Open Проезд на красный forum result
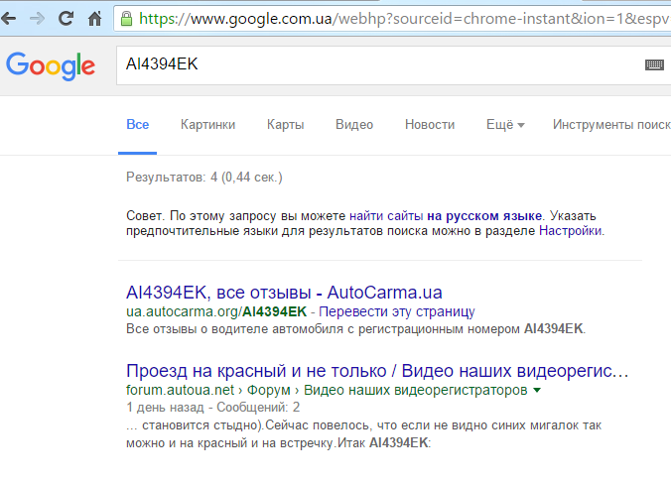 (x=377, y=371)
